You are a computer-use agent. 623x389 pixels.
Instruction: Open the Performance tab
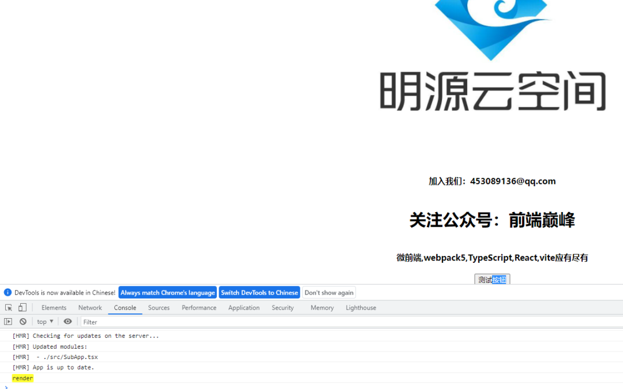pyautogui.click(x=199, y=308)
